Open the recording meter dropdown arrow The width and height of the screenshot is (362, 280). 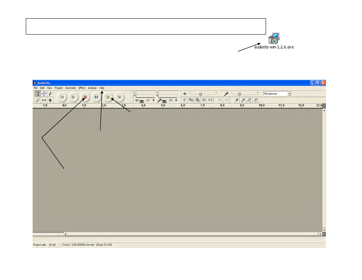pos(164,101)
